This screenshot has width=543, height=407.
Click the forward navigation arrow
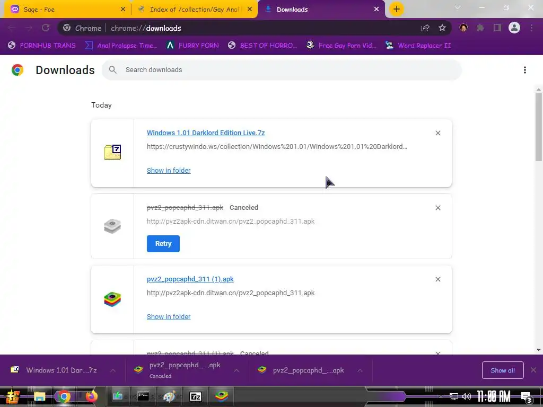[x=29, y=28]
